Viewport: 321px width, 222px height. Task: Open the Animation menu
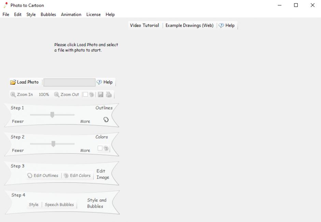[71, 15]
